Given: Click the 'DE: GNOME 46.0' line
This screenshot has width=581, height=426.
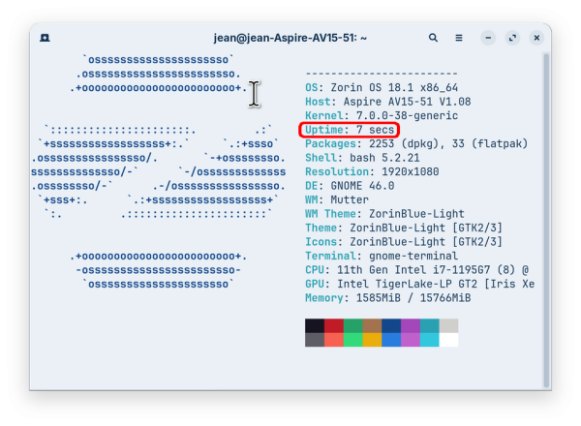Looking at the screenshot, I should [350, 186].
